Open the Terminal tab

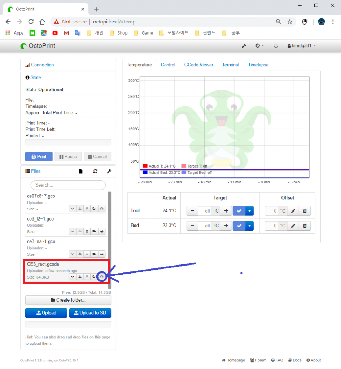(231, 65)
